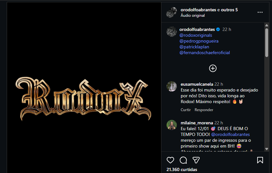This screenshot has height=173, width=272.
Task: Visit the @patricklaplan profile link
Action: coord(194,47)
